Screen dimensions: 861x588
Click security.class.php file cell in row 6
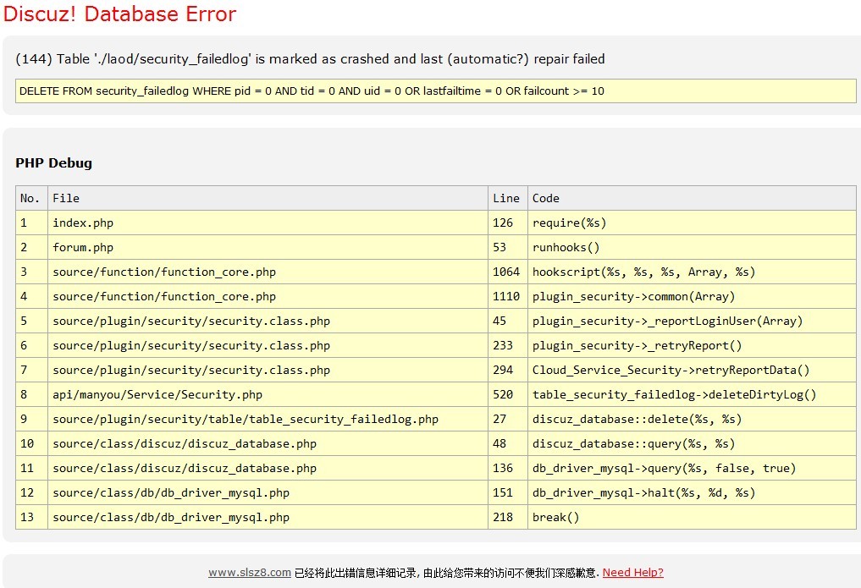pyautogui.click(x=268, y=345)
